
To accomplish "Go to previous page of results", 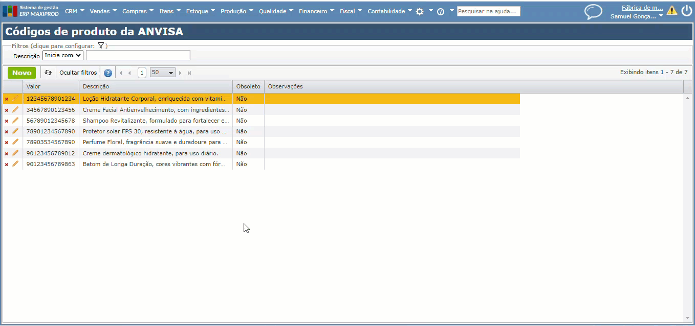I will (129, 73).
